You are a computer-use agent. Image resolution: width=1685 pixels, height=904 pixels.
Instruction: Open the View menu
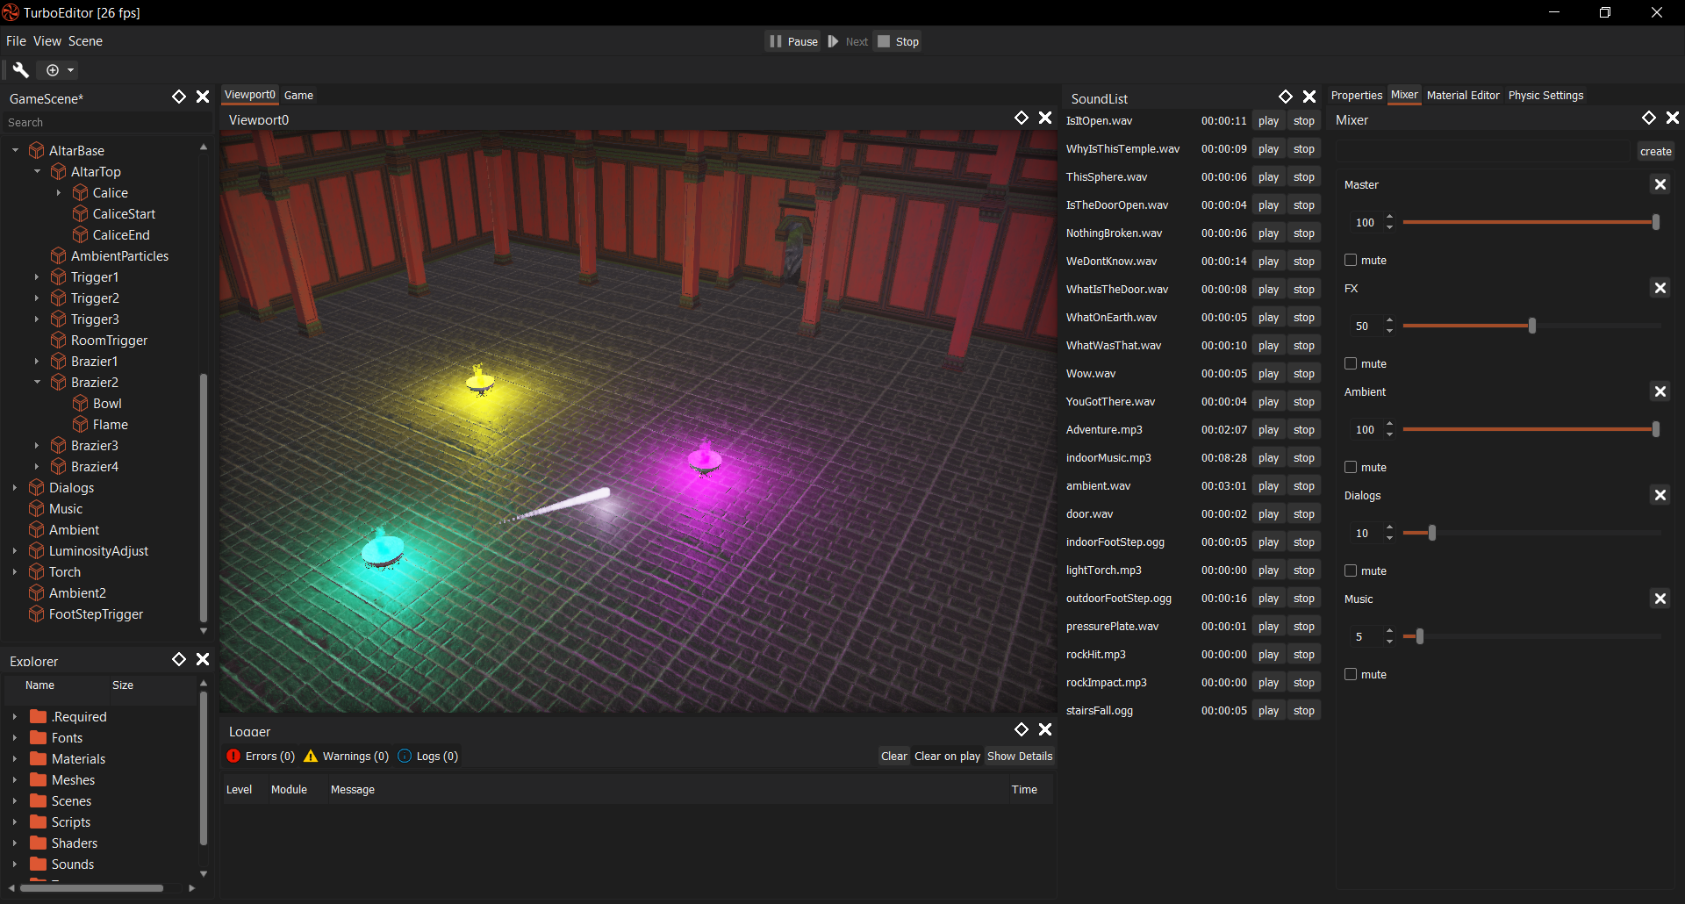(47, 41)
